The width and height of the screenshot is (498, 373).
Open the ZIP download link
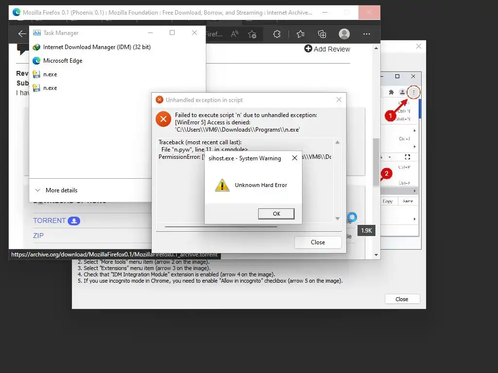coord(38,236)
